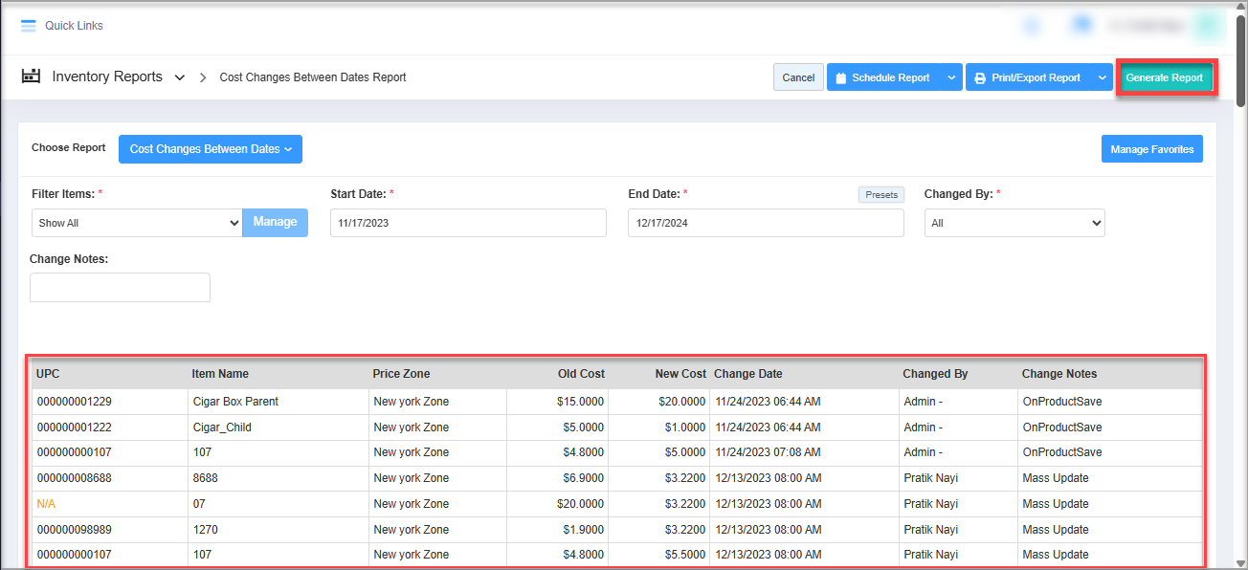Focus the Start Date field
The height and width of the screenshot is (570, 1248).
click(x=467, y=223)
